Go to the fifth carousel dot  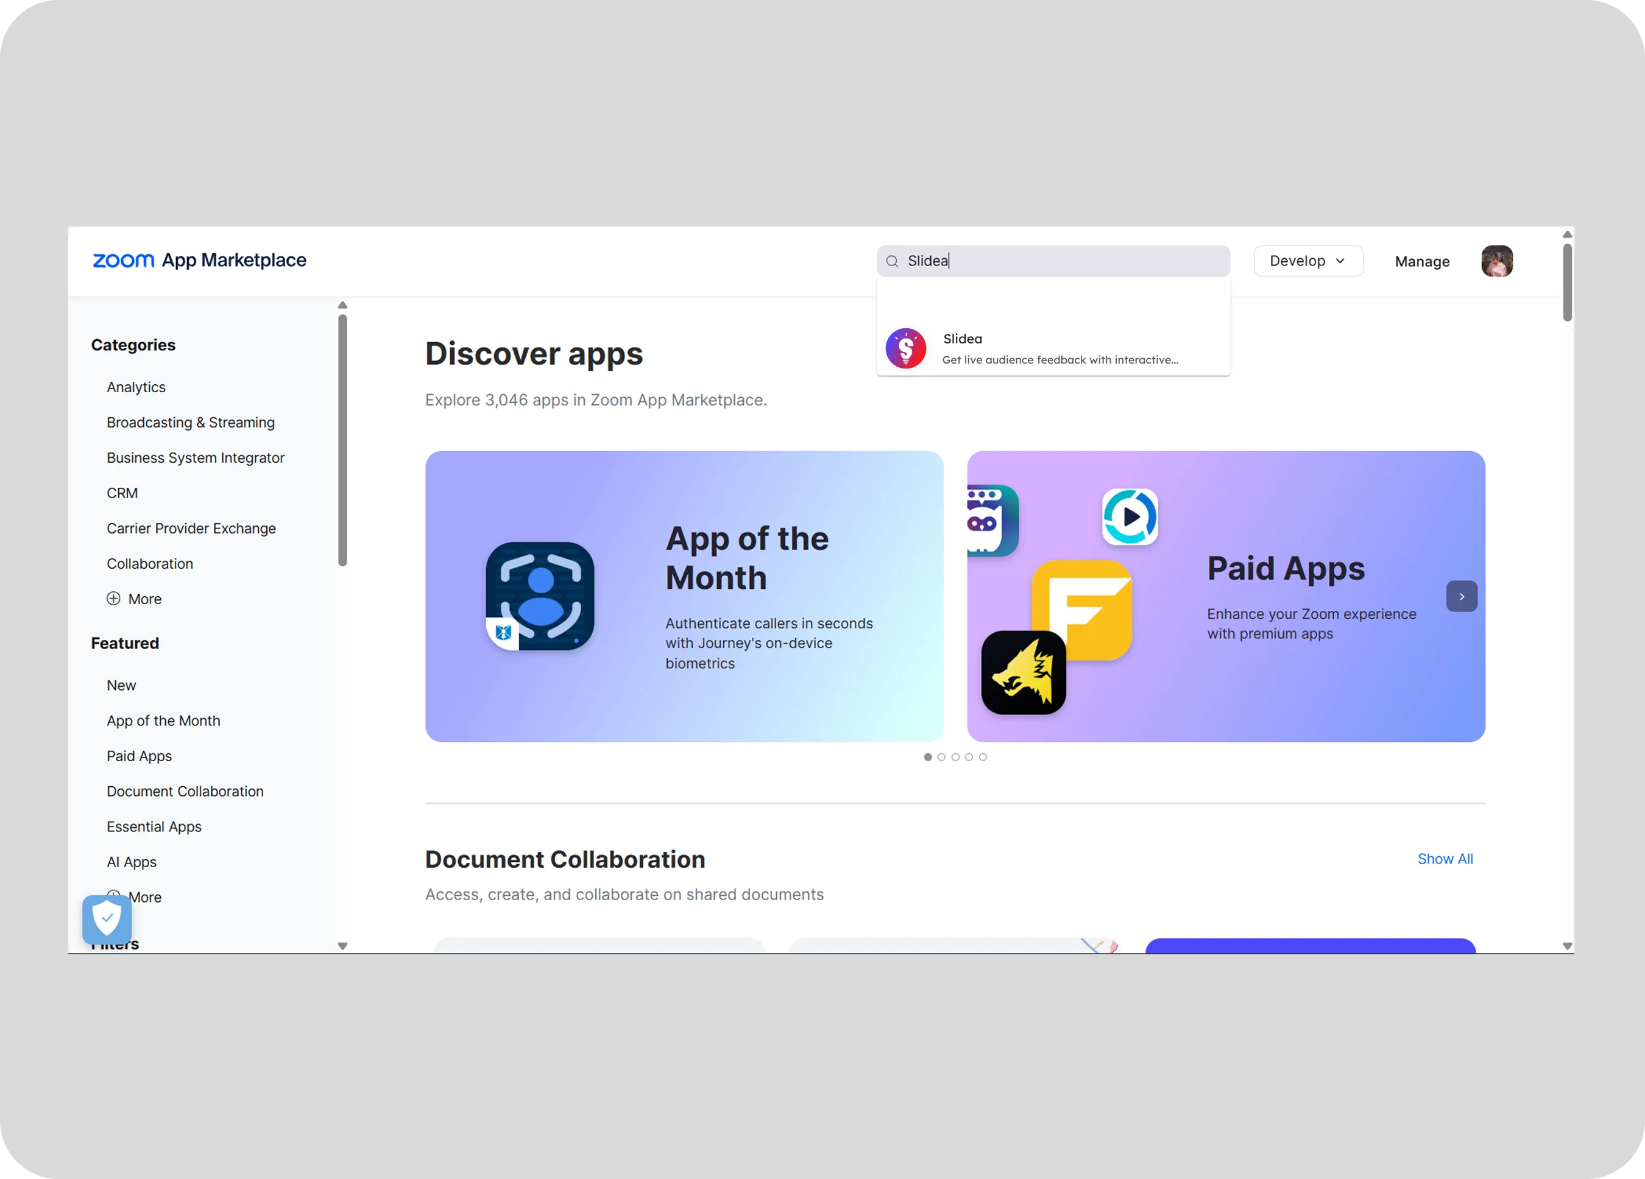coord(983,757)
